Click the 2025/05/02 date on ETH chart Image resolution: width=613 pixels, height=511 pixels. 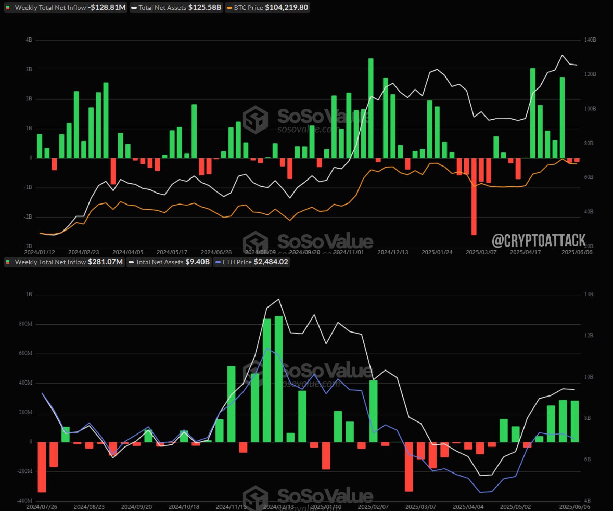click(515, 507)
